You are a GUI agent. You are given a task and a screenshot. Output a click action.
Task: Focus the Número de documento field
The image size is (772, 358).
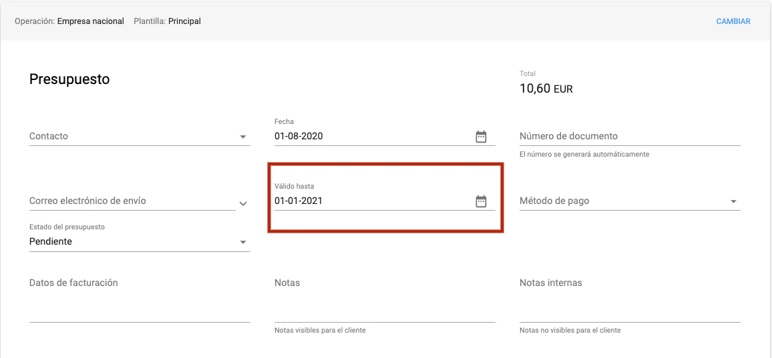coord(629,136)
